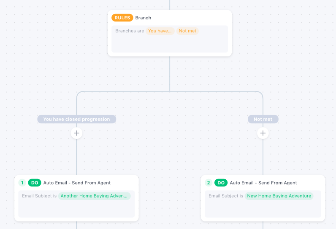The image size is (336, 229).
Task: Open the 'Another Home Buying Adven...' subject tag
Action: pyautogui.click(x=94, y=196)
